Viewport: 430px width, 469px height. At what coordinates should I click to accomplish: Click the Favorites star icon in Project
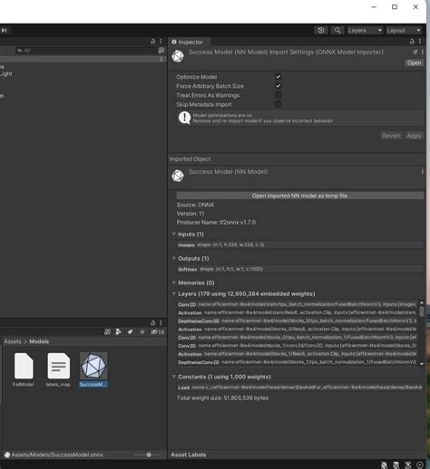(142, 332)
